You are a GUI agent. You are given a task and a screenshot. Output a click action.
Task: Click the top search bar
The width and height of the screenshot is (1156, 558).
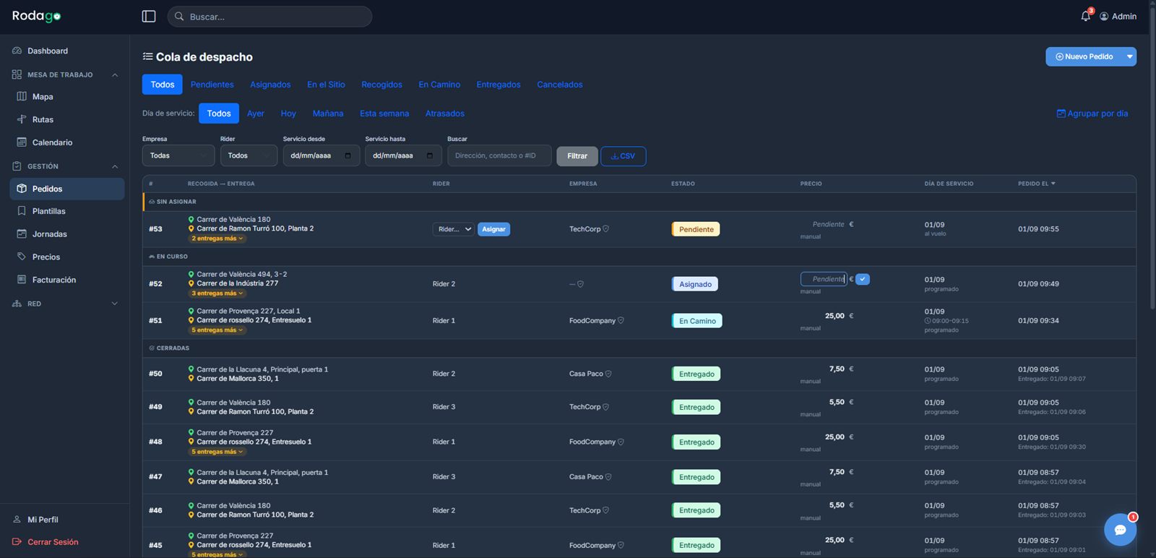coord(269,17)
